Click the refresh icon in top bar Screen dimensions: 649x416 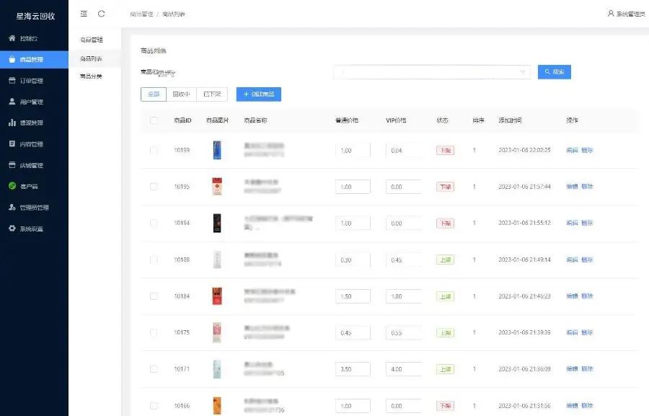coord(102,14)
